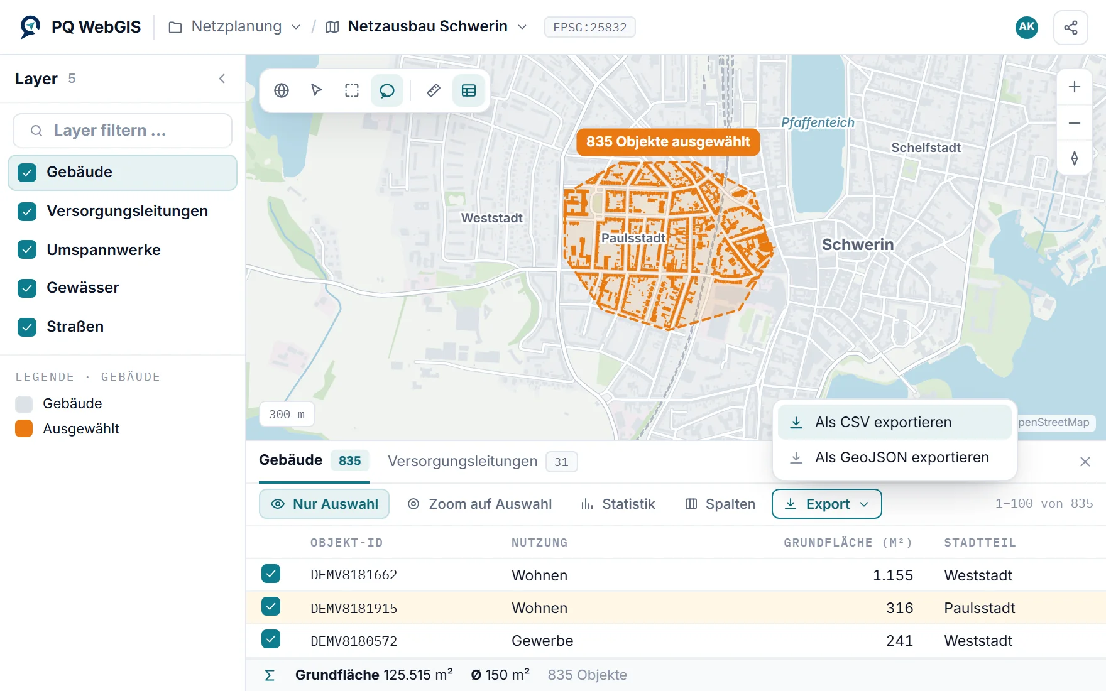Toggle Versorgungsleitungen layer checkbox
Image resolution: width=1106 pixels, height=691 pixels.
click(27, 212)
